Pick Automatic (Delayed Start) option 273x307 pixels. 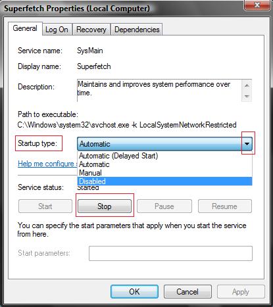pyautogui.click(x=164, y=156)
